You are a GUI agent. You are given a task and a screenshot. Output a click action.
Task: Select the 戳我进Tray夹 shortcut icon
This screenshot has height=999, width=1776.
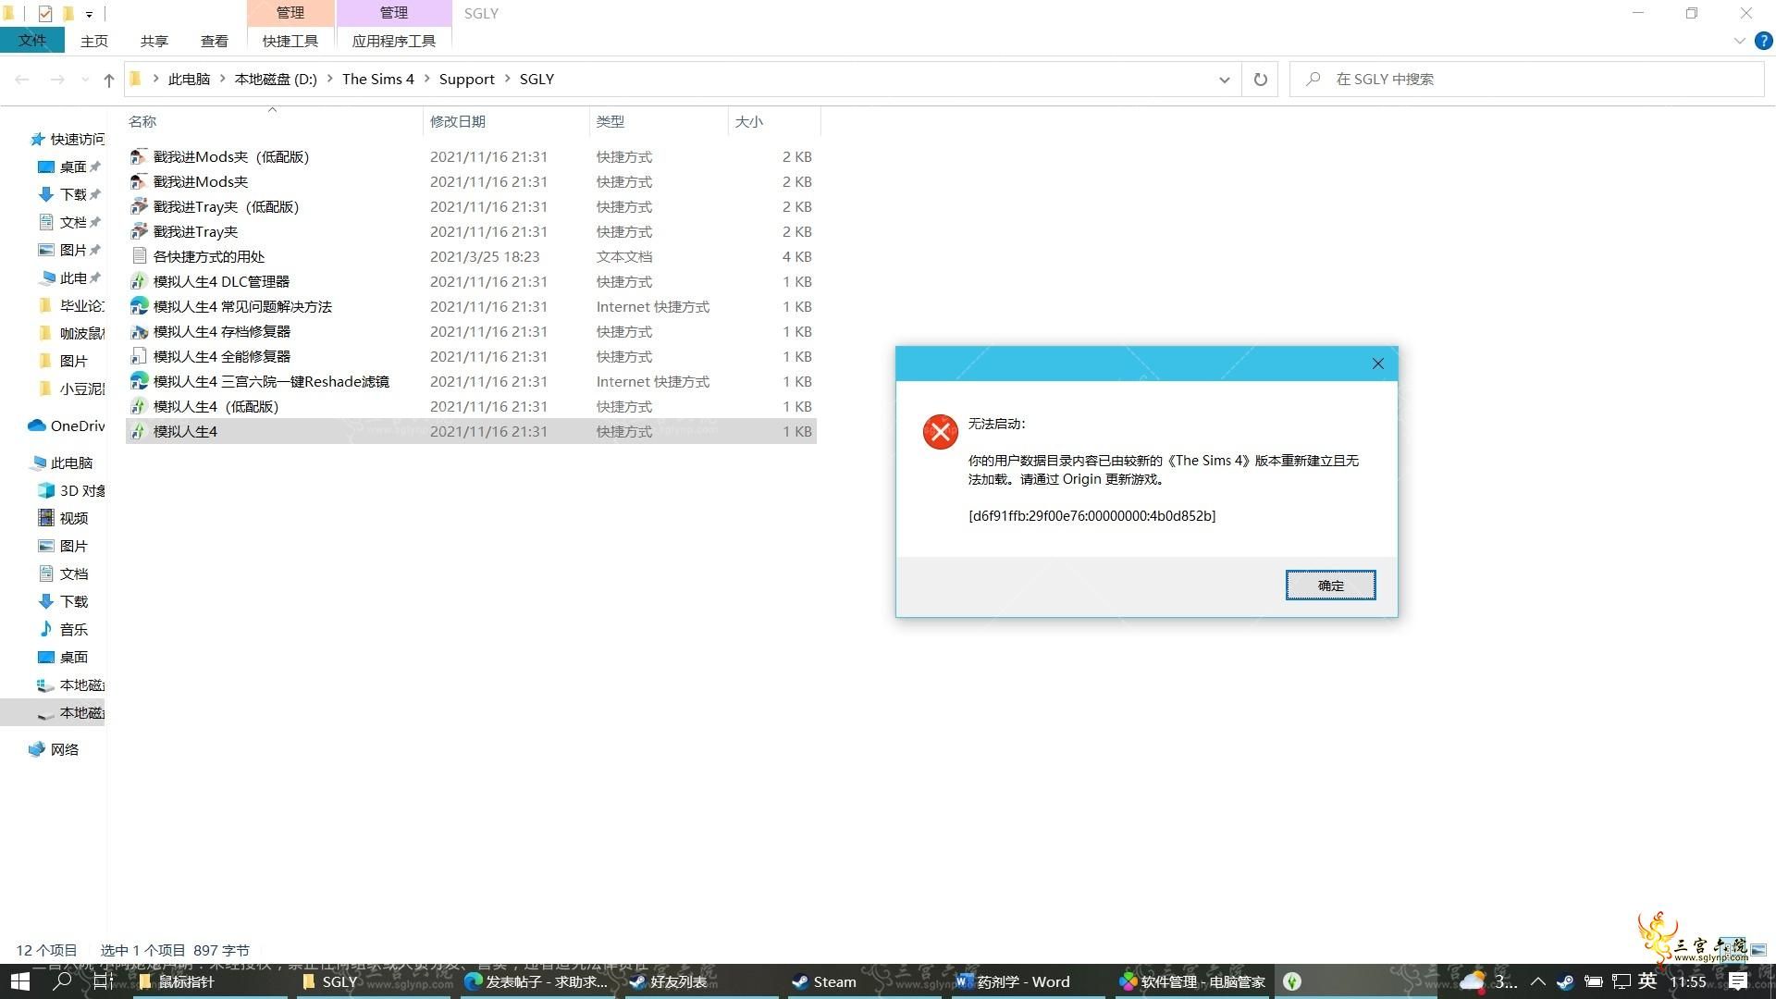pos(139,231)
